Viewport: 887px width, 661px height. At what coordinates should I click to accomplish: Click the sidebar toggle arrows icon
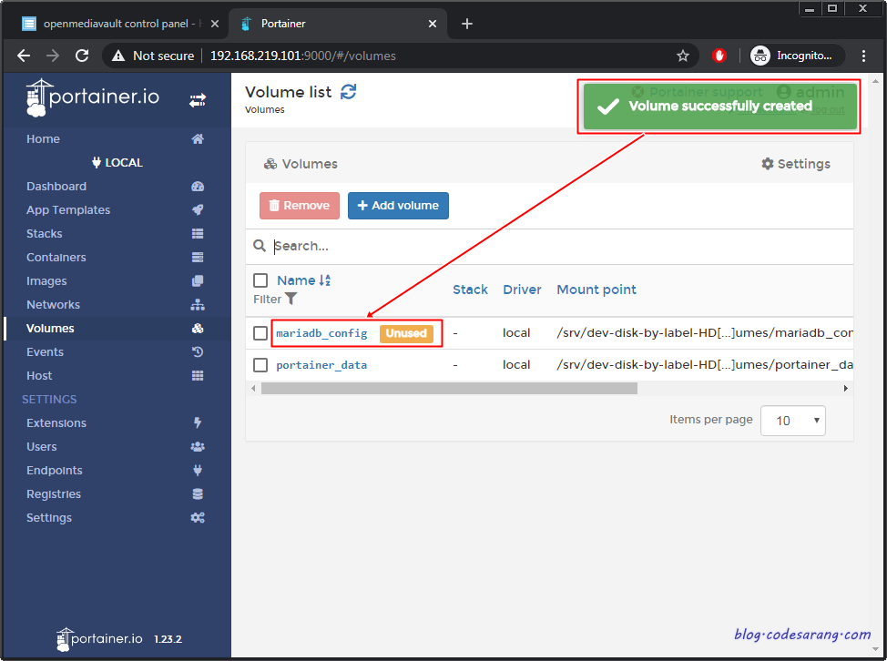[198, 101]
